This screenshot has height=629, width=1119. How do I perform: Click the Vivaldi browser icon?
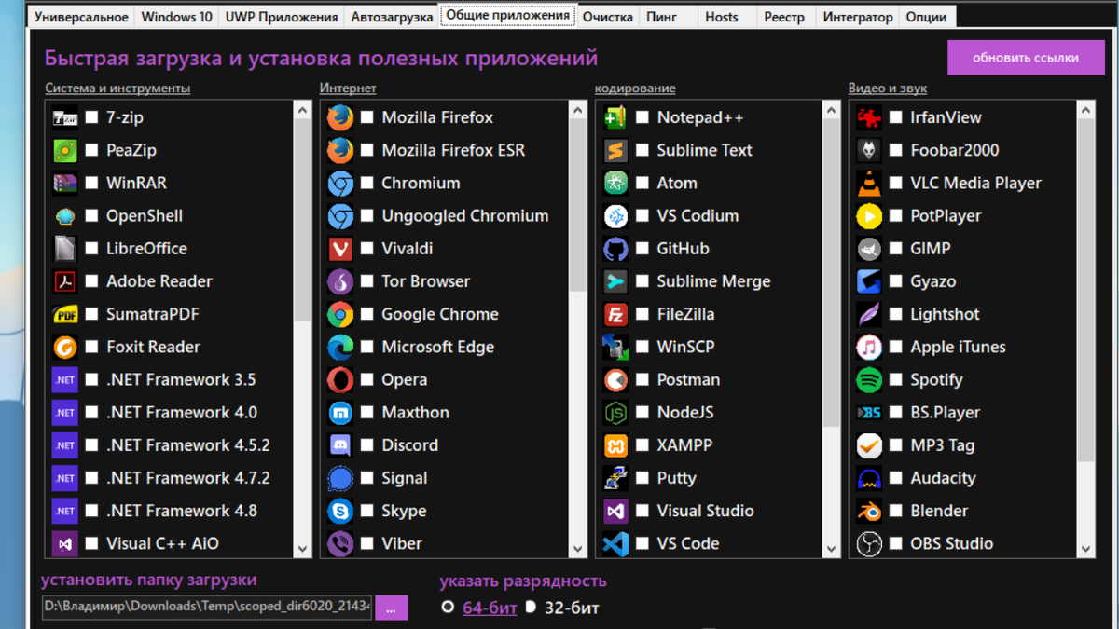pos(340,249)
